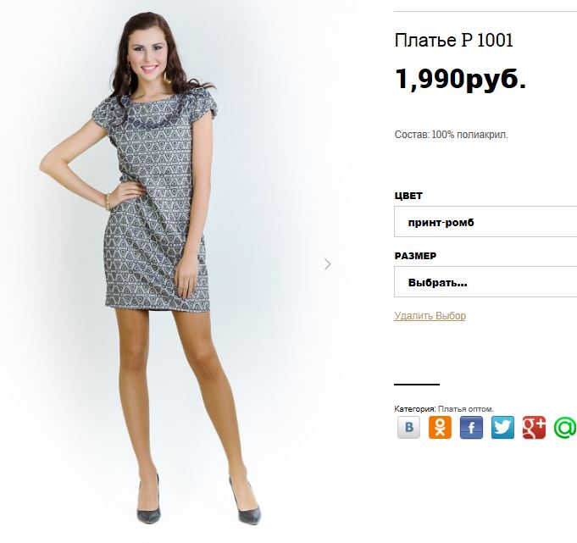This screenshot has width=577, height=543.
Task: Share via the Odnoklassniki icon
Action: [x=440, y=428]
